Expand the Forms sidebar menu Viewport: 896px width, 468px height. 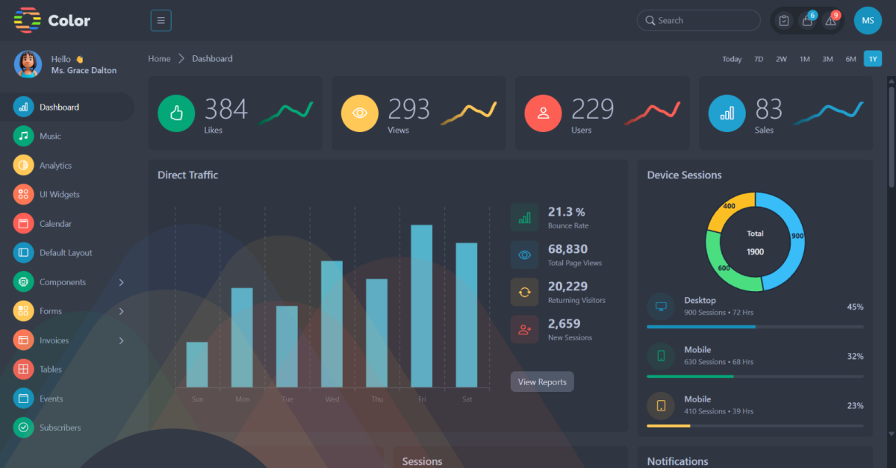[x=121, y=311]
